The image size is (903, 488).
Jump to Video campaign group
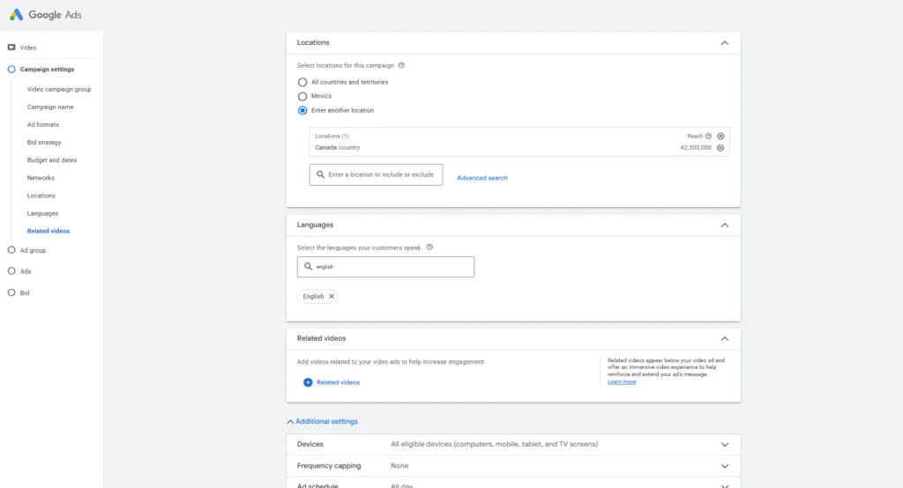click(x=59, y=89)
